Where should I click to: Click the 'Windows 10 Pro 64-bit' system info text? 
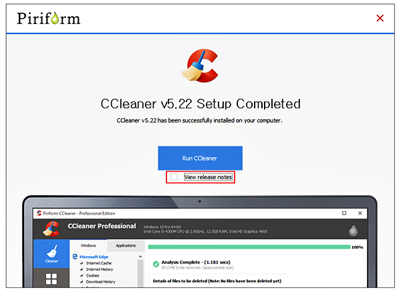(x=162, y=227)
